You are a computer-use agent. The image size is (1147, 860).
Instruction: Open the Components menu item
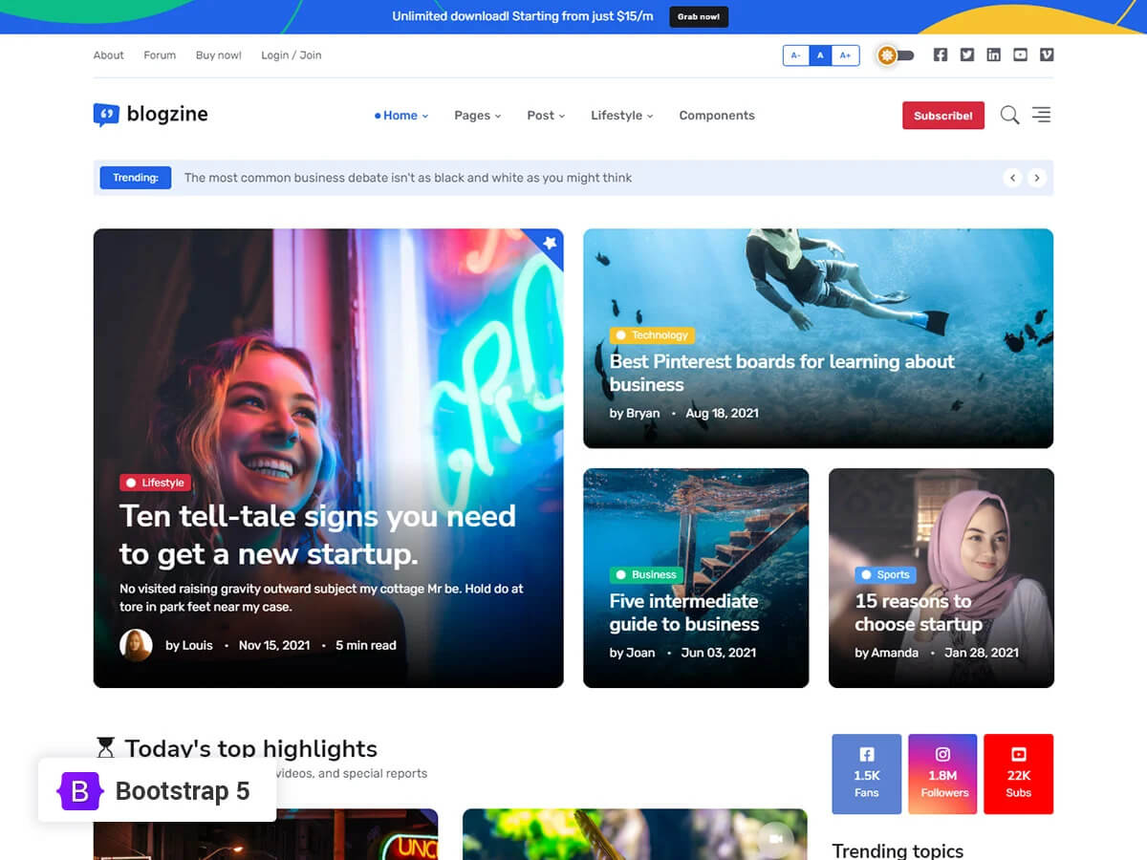716,115
